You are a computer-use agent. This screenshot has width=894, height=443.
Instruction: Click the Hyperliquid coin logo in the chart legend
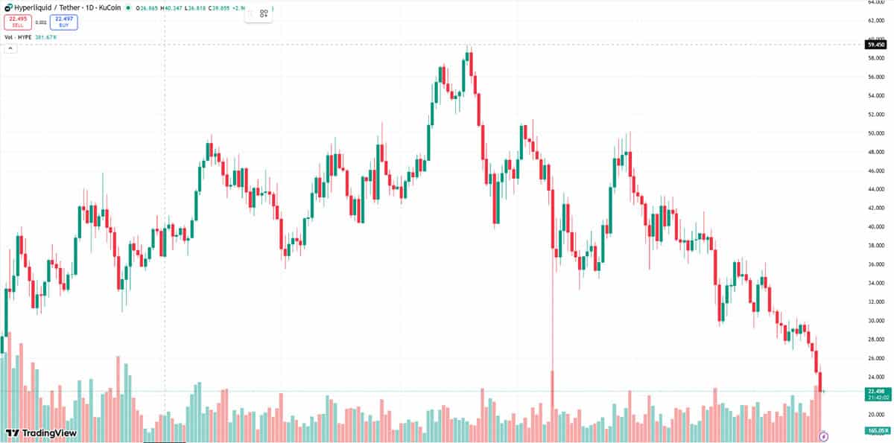(8, 7)
